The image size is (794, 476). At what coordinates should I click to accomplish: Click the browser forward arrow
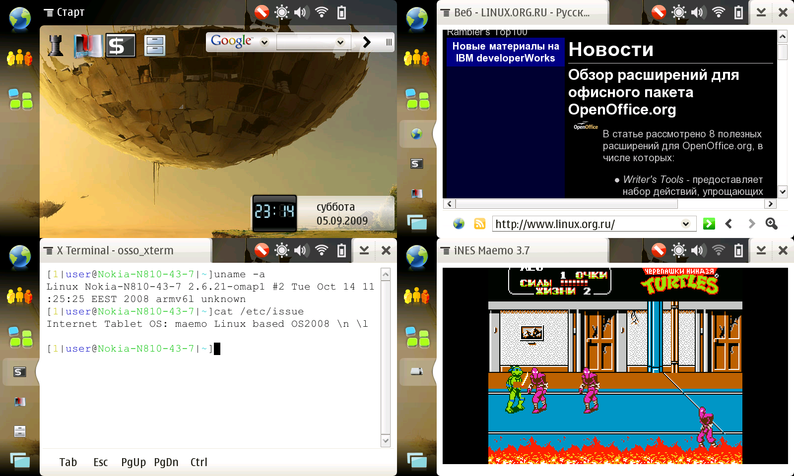(x=751, y=224)
